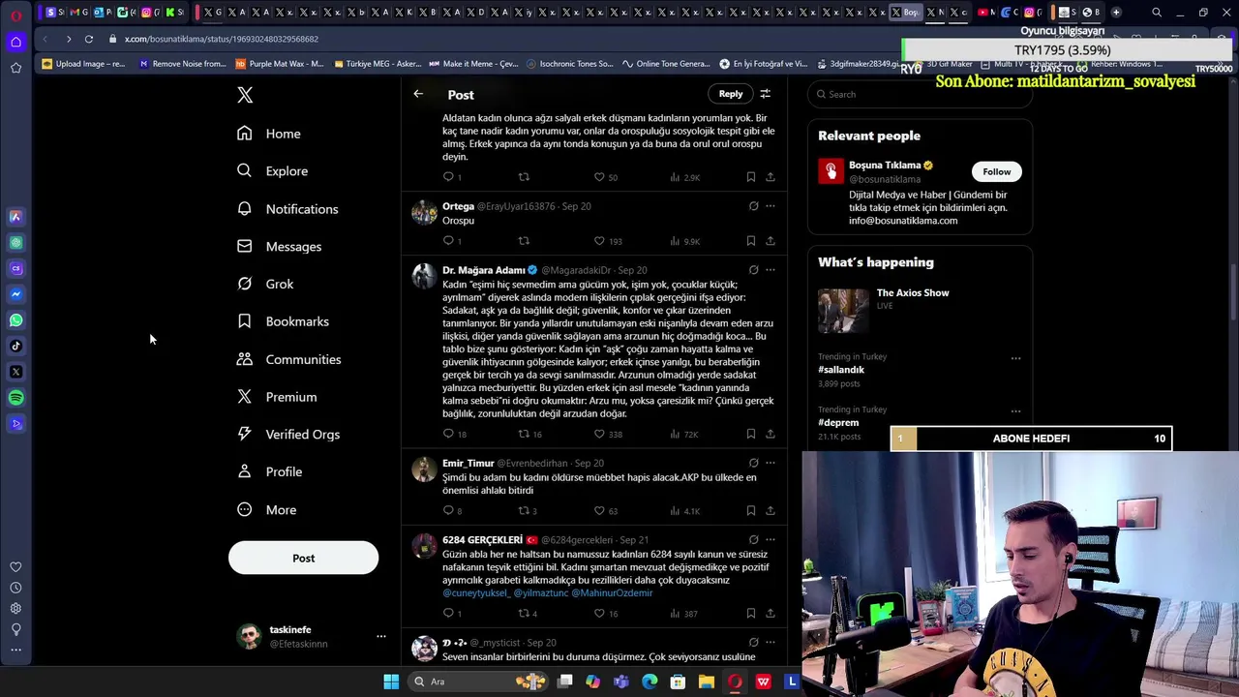Screen dimensions: 1239x697
Task: Repost Dr. Mağara Adamı's reply
Action: tap(524, 434)
